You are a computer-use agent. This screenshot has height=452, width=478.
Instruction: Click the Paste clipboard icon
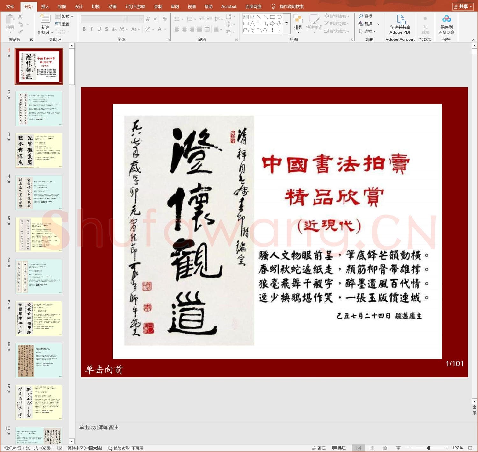click(x=10, y=19)
